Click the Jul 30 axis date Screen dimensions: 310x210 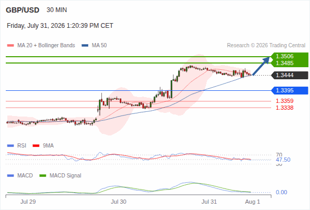tap(118, 202)
